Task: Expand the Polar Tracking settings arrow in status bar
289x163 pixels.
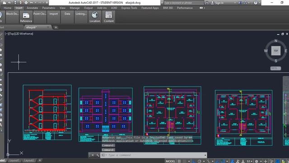Action: point(204,161)
